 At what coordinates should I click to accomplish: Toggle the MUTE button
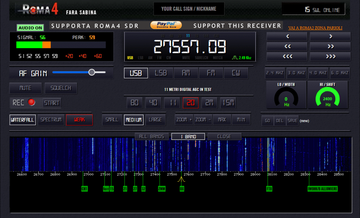[25, 88]
